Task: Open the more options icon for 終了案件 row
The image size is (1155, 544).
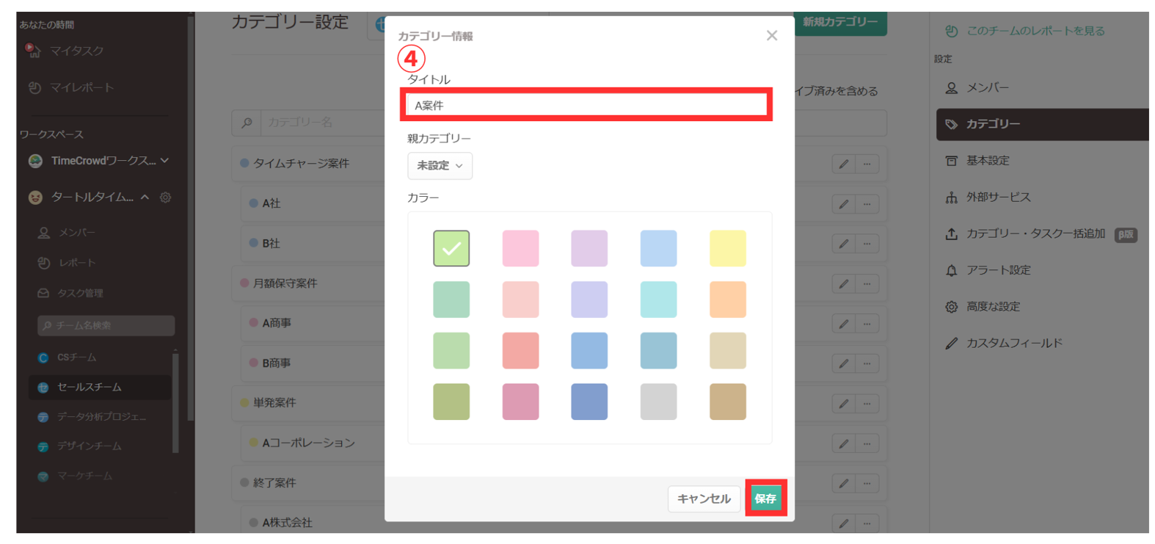Action: point(867,484)
